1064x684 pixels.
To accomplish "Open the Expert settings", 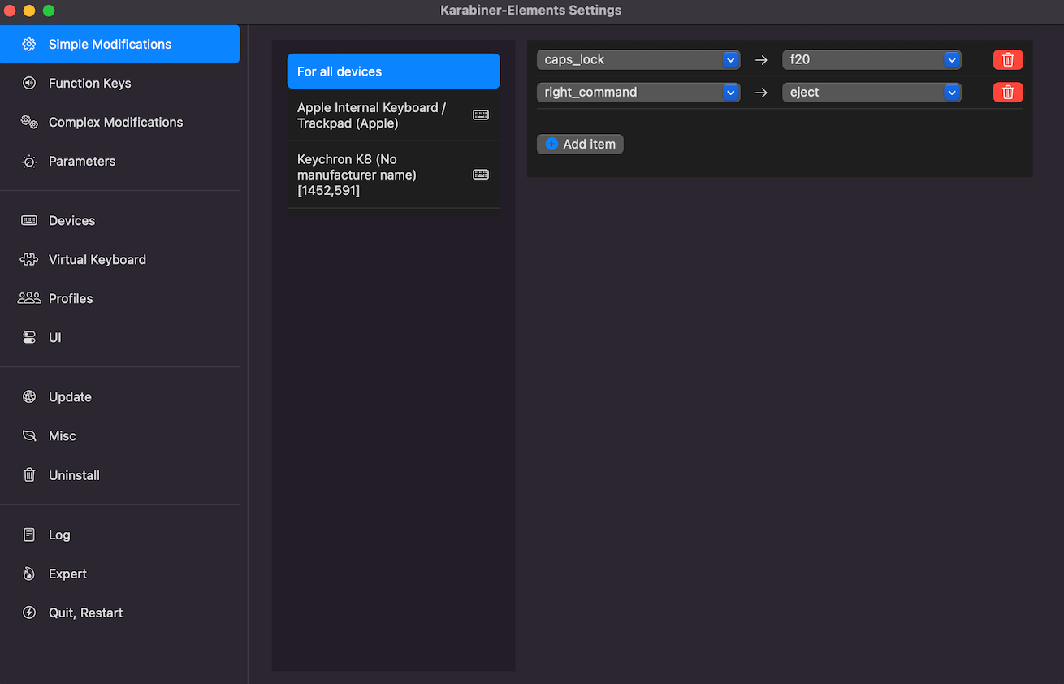I will 119,574.
